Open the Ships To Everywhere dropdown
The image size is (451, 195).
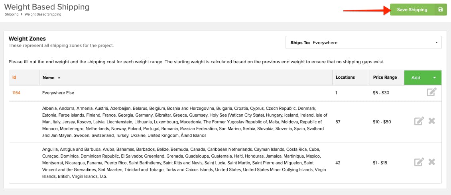[x=363, y=43]
